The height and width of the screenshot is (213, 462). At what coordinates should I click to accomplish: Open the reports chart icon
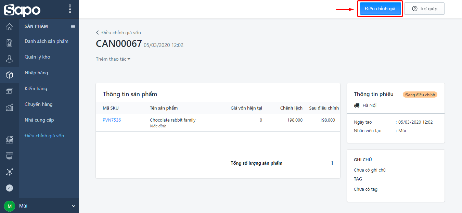point(10,107)
